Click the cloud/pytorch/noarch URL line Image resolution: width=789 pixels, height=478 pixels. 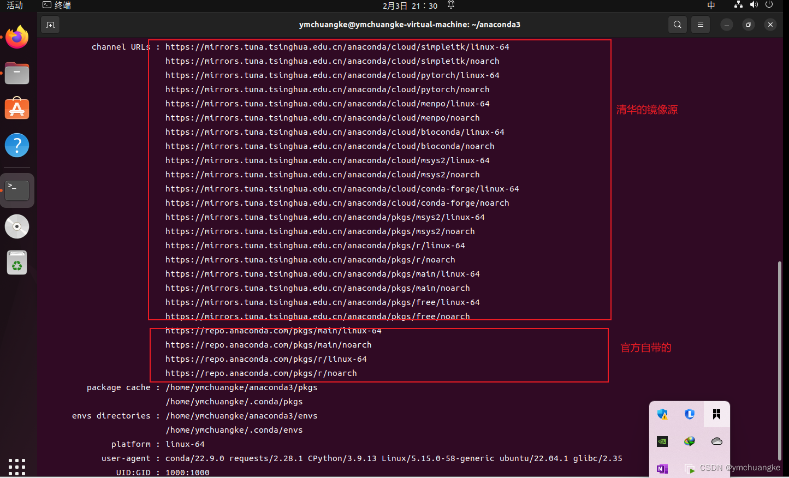327,89
